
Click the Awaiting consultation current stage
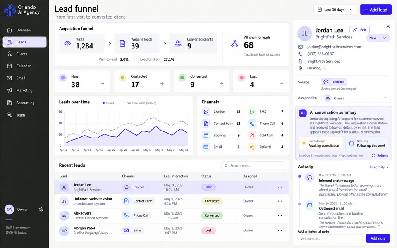pos(321,143)
